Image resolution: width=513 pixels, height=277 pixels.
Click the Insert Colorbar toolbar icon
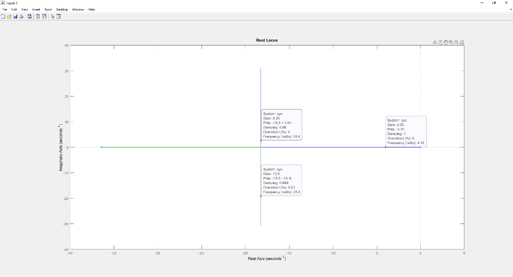tap(38, 16)
